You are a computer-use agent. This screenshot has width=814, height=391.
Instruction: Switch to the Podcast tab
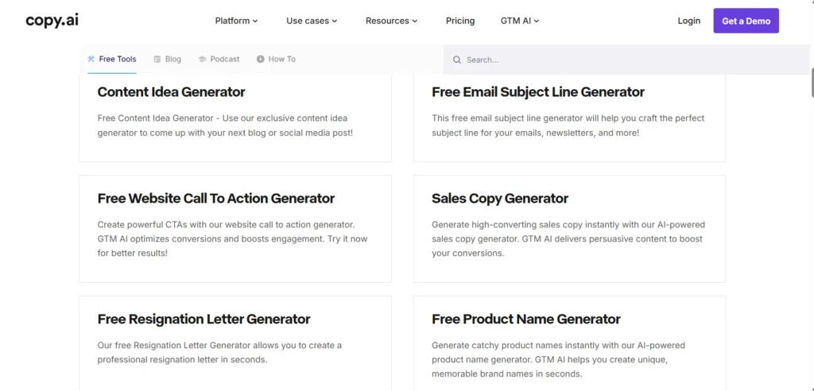pos(224,59)
